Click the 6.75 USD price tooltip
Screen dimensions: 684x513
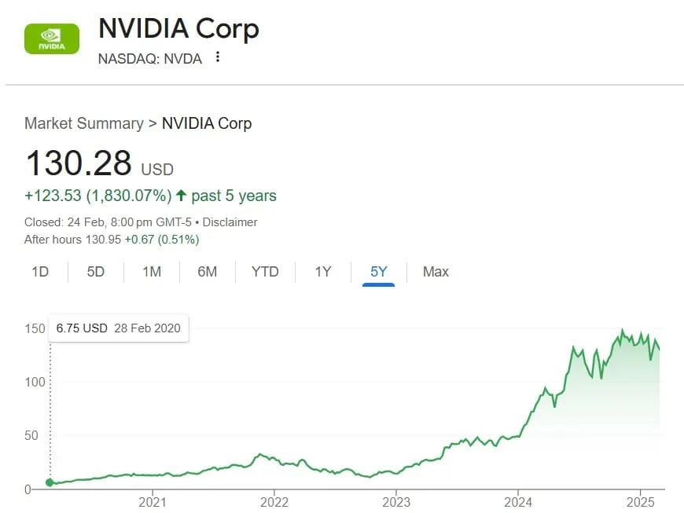pos(118,328)
